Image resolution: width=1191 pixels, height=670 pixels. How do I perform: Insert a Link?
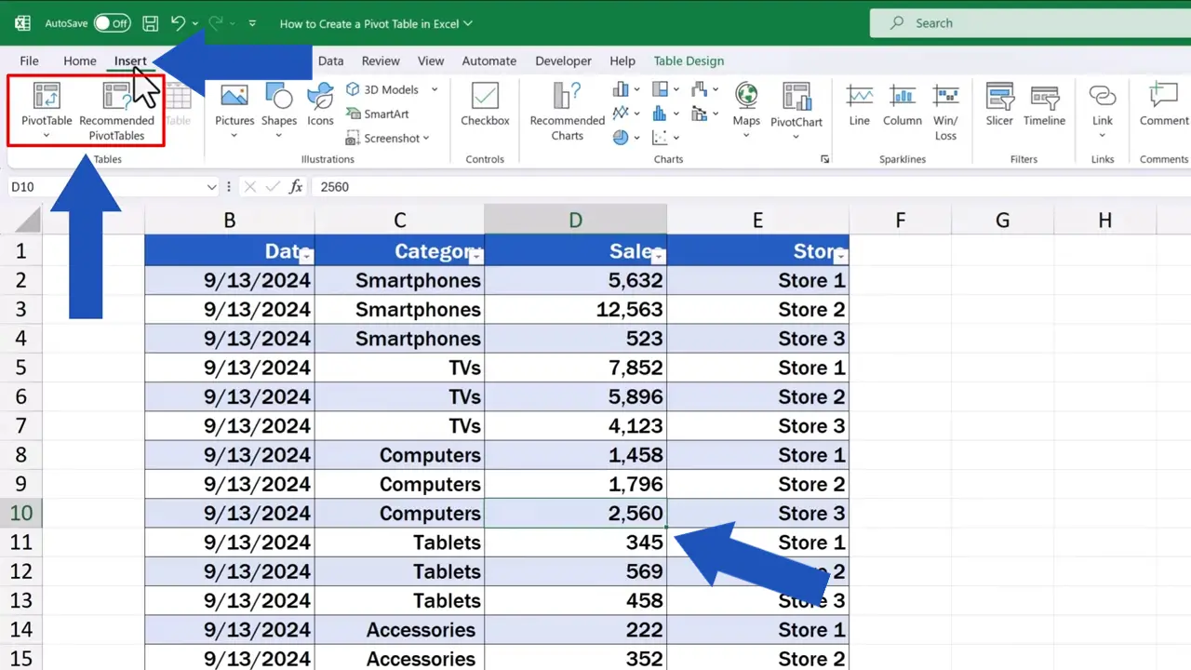click(x=1103, y=105)
